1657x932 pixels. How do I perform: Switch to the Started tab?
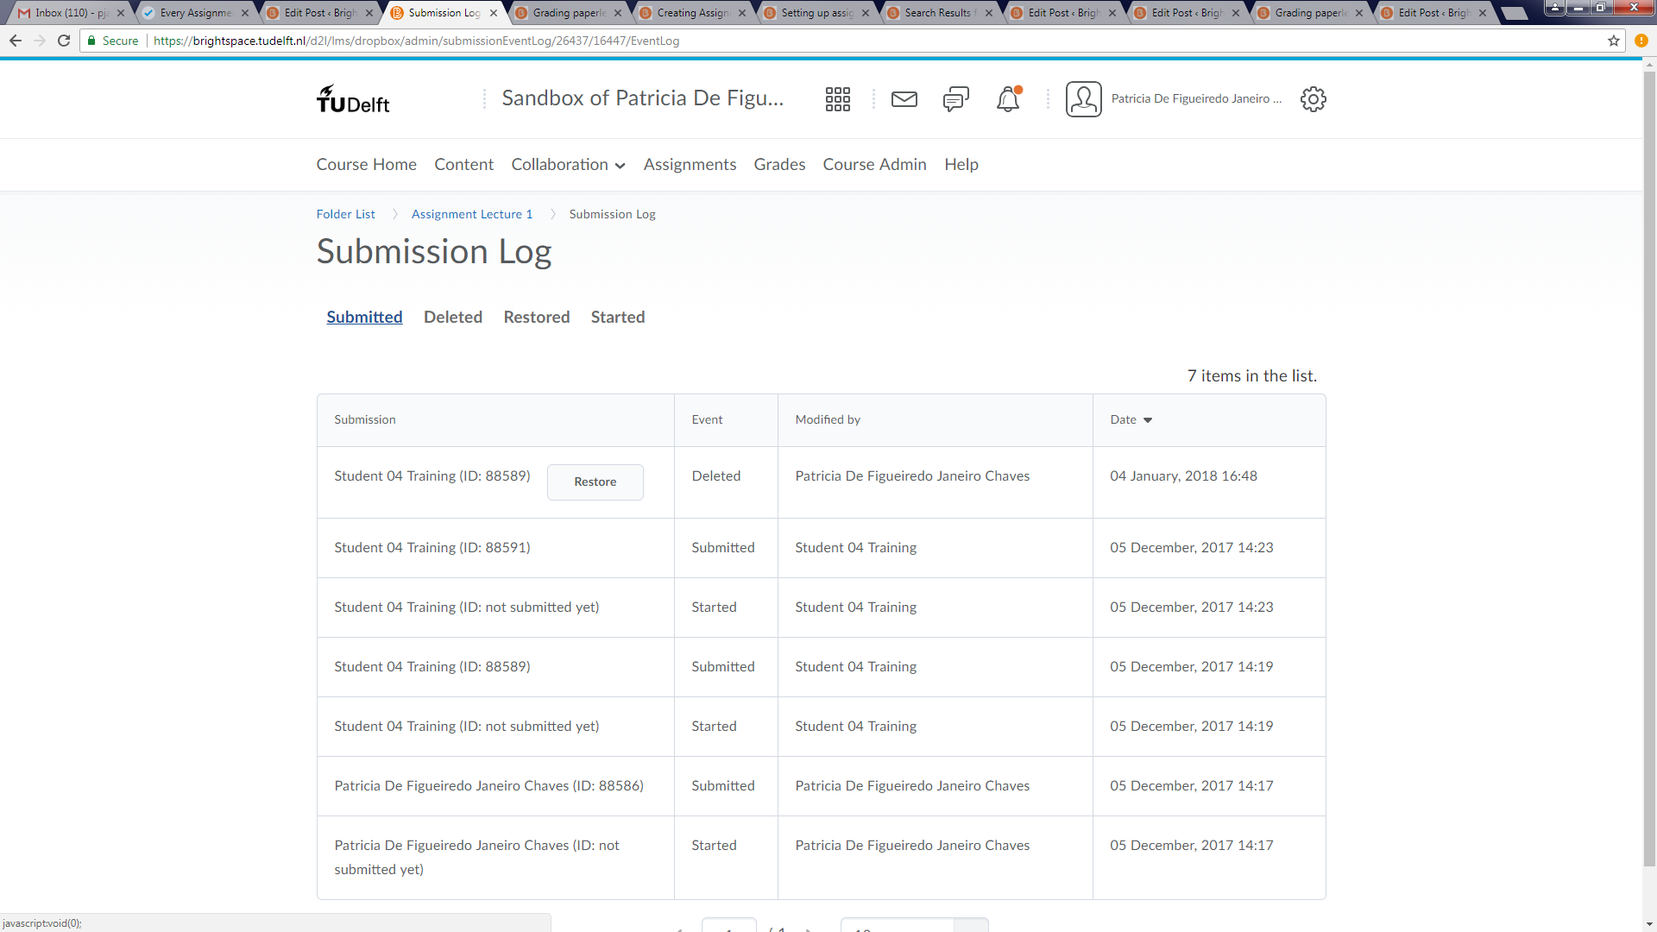(617, 317)
